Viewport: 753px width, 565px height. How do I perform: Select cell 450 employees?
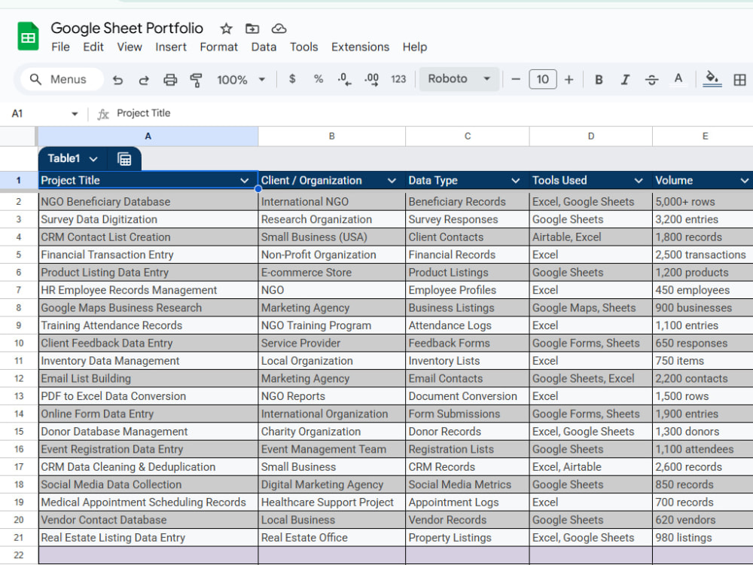coord(703,290)
